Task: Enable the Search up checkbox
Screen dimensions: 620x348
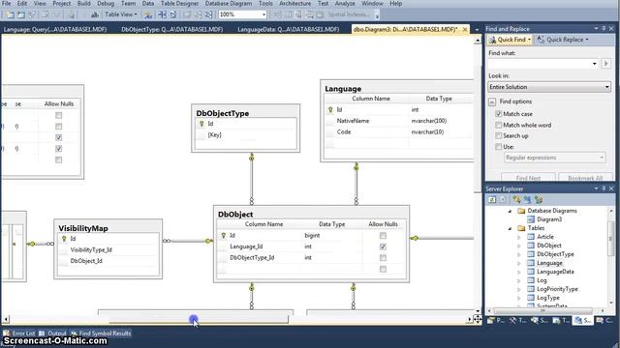Action: point(498,135)
